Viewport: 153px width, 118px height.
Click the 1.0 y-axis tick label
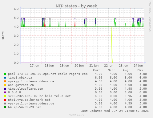tap(16, 54)
